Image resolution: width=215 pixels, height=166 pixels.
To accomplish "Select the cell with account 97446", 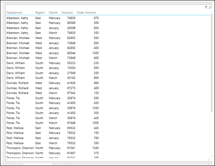I will tap(71, 123).
